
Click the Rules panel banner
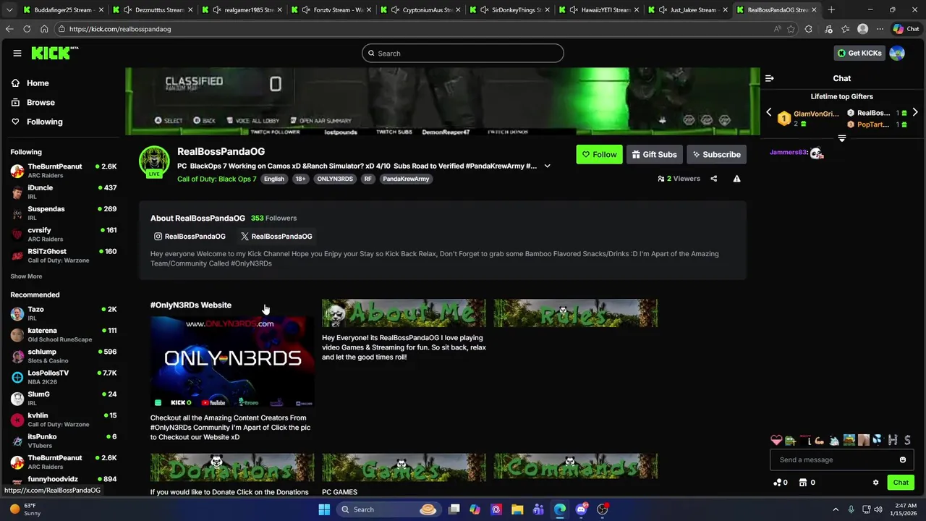(576, 313)
